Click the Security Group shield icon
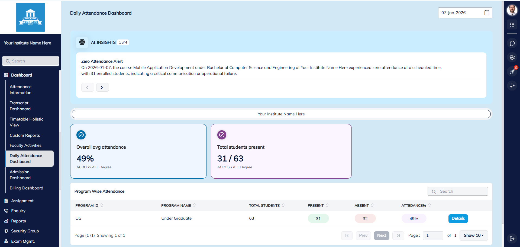 (5, 231)
